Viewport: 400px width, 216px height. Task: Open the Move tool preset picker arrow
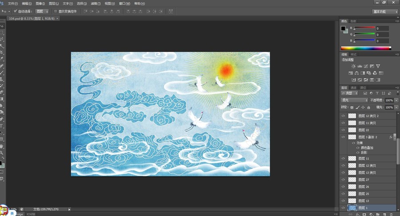pyautogui.click(x=9, y=12)
